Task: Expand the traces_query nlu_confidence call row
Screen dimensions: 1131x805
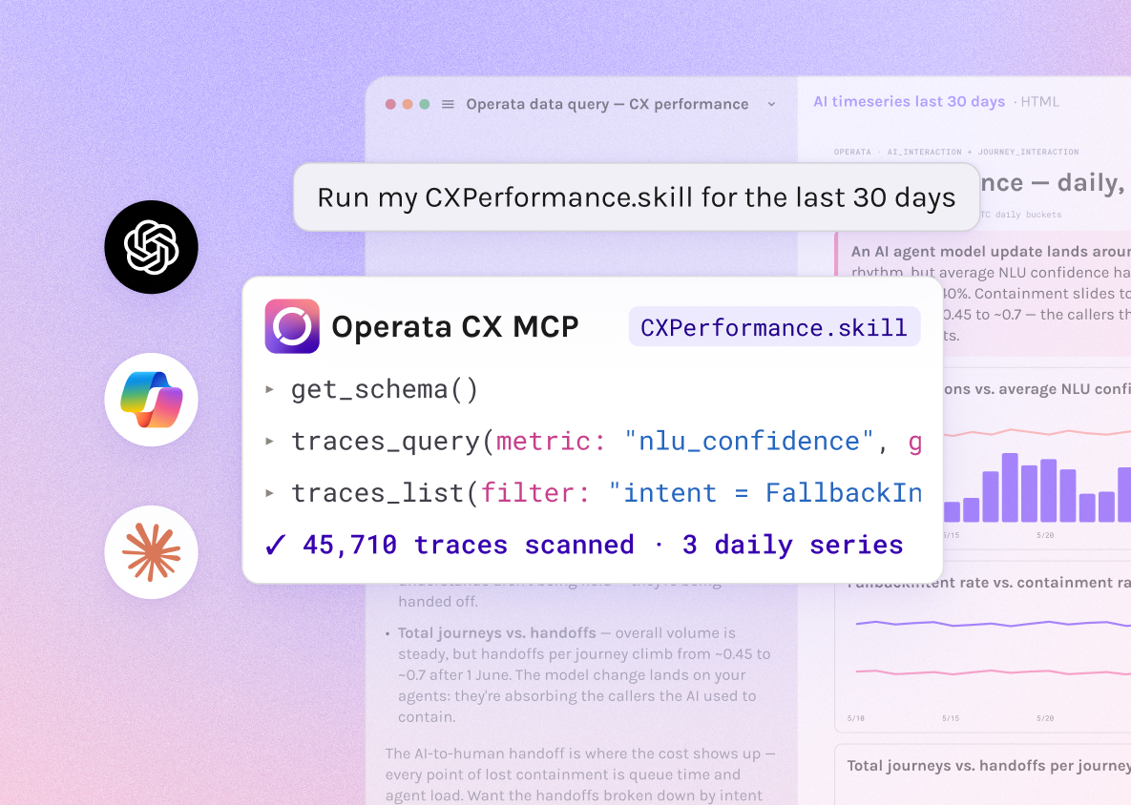Action: click(x=593, y=441)
